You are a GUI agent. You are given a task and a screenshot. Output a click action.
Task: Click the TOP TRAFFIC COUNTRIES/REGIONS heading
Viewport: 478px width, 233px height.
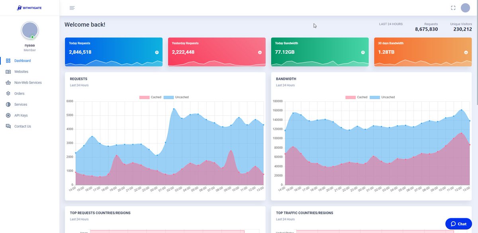click(304, 213)
